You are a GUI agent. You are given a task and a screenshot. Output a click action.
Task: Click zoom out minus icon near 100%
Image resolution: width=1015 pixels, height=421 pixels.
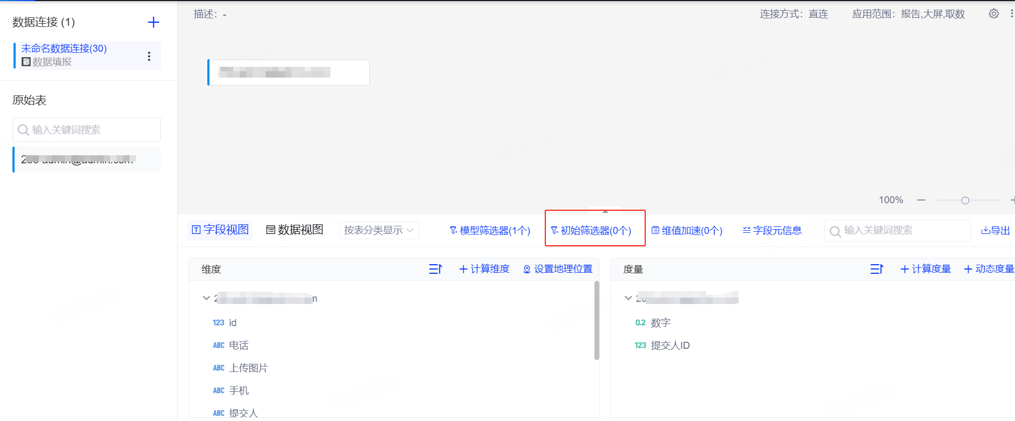tap(921, 200)
